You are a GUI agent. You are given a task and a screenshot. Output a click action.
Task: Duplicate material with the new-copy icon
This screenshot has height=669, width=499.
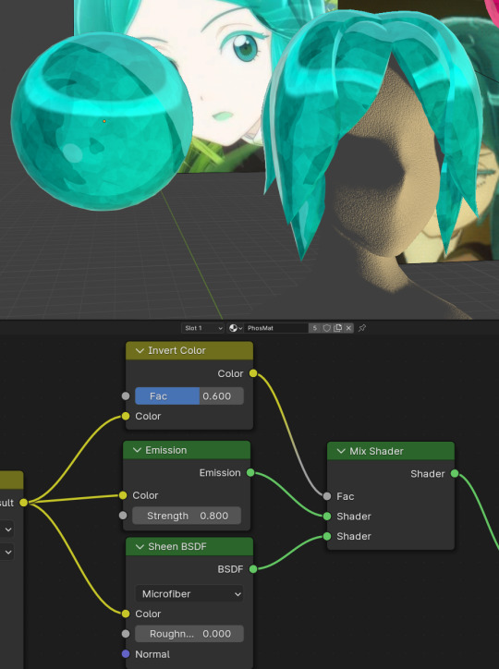(337, 328)
